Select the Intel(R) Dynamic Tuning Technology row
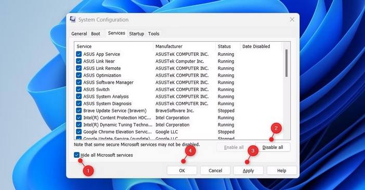Viewport: 365px width, 190px height. [179, 125]
